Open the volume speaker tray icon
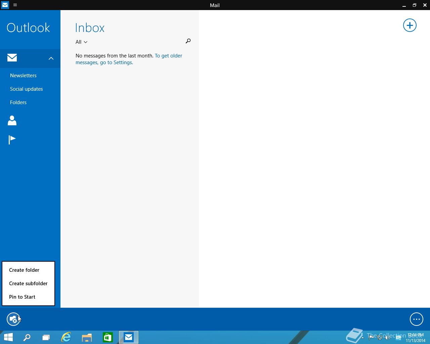Image resolution: width=430 pixels, height=344 pixels. [x=388, y=338]
